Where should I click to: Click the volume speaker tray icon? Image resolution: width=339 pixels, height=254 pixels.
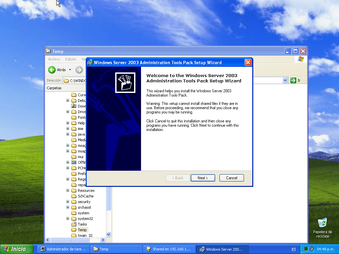tap(312, 249)
